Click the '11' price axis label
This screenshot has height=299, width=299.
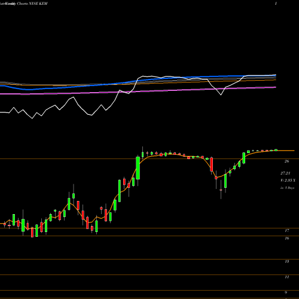tap(287, 277)
